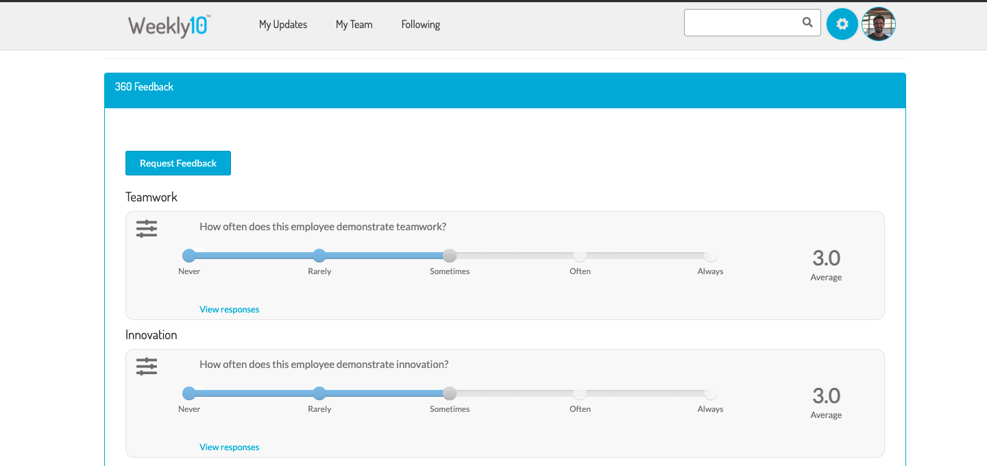Select Always on the Innovation slider
Viewport: 987px width, 466px height.
pyautogui.click(x=710, y=393)
